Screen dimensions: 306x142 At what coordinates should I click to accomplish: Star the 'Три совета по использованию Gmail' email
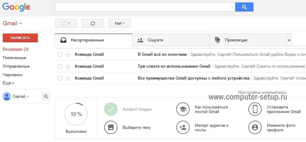[68, 67]
